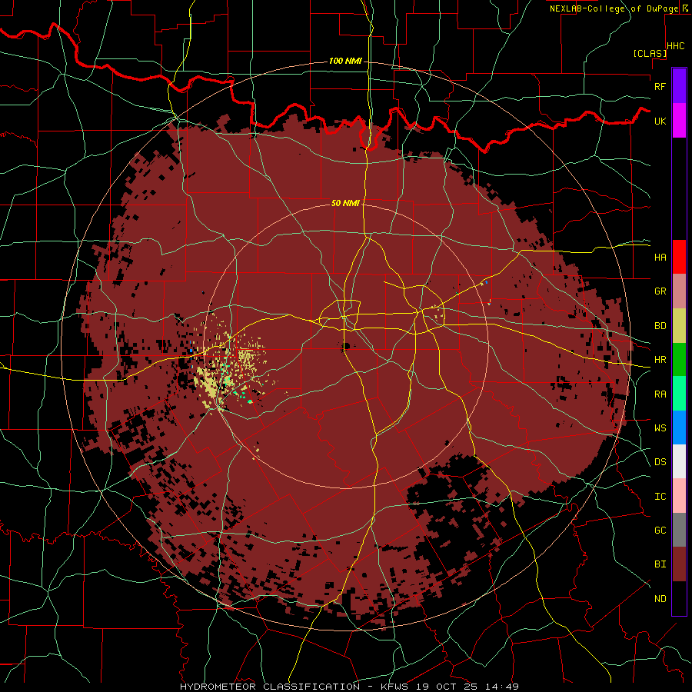Click the RF purple legend swatch
692x692 pixels.
tap(679, 86)
